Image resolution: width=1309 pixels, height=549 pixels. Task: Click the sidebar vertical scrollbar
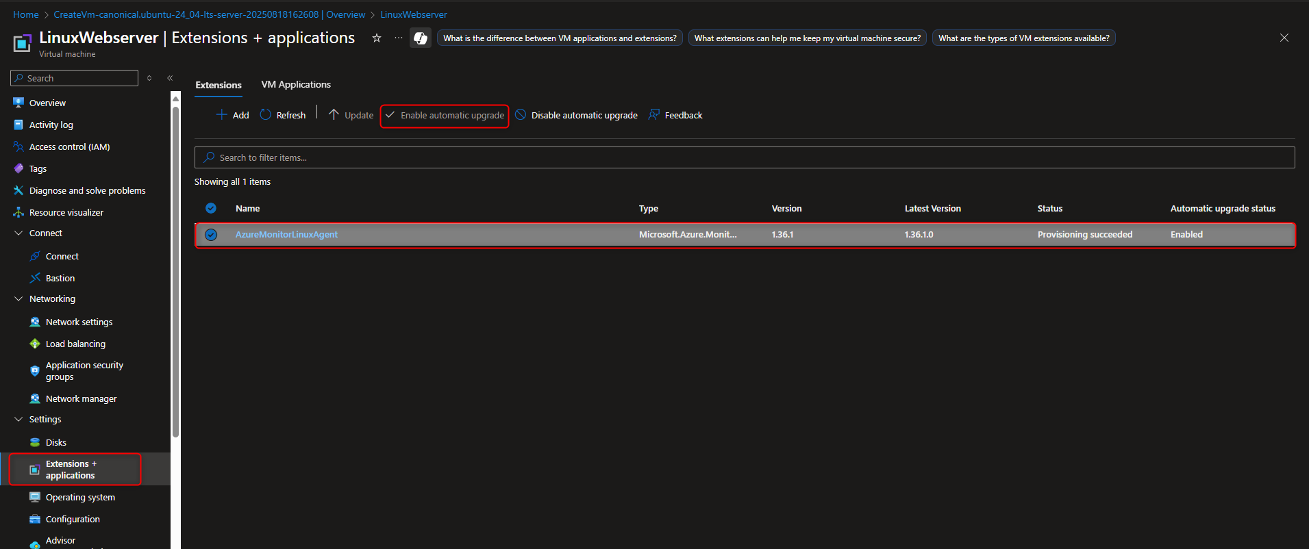176,270
